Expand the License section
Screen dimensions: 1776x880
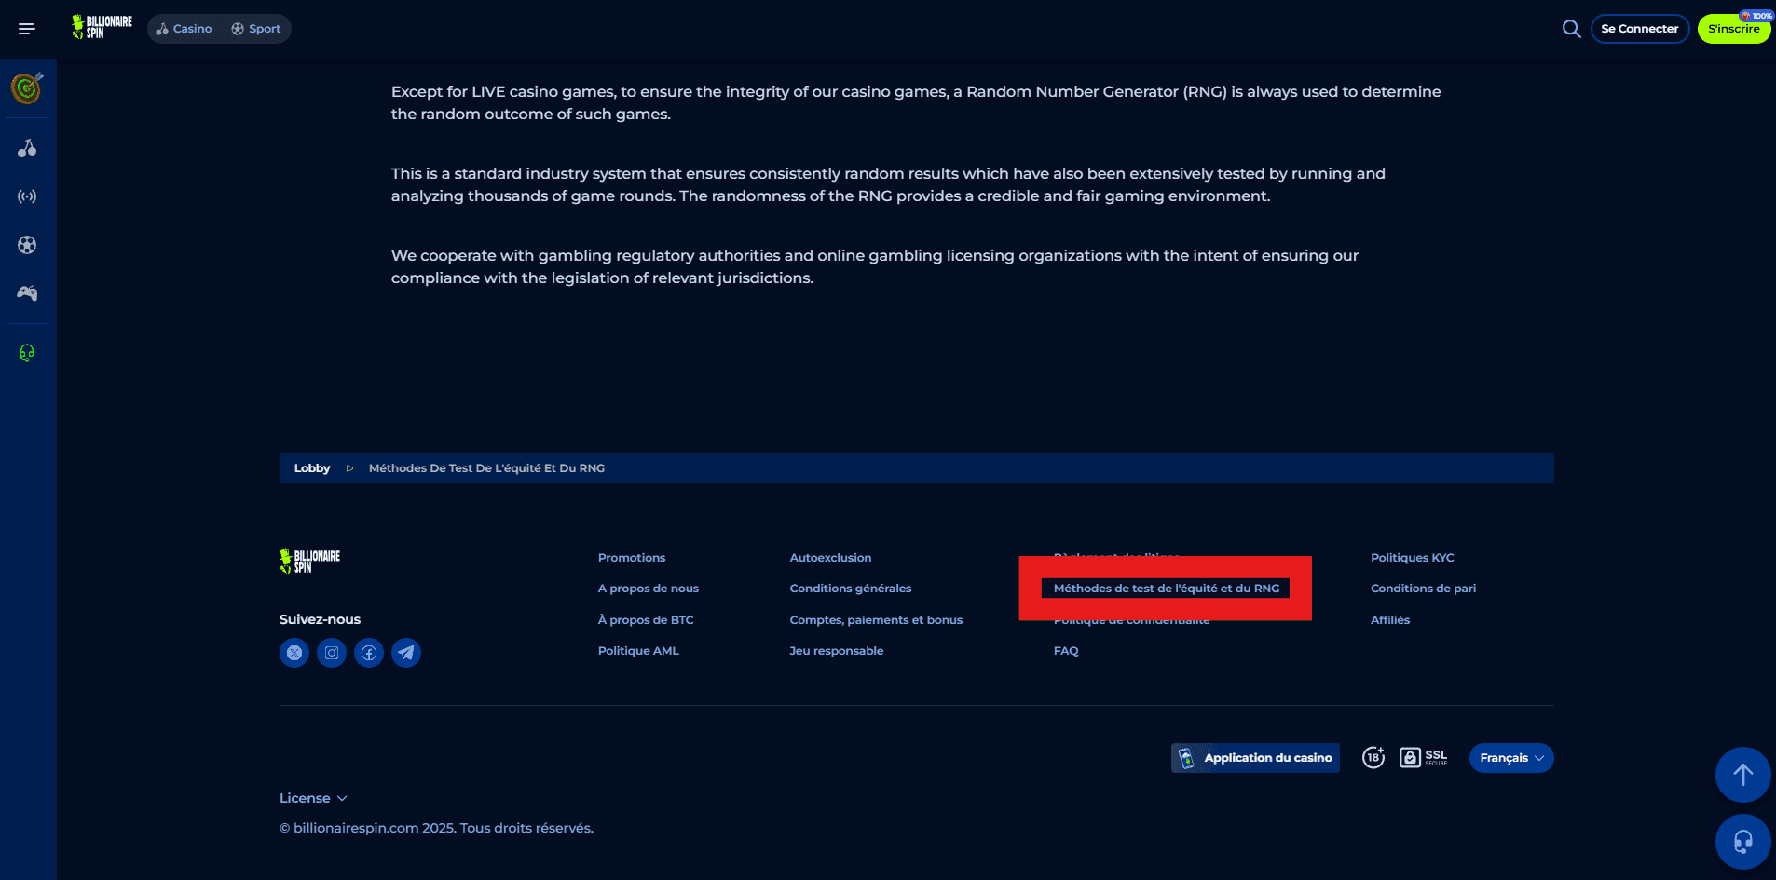pos(313,798)
